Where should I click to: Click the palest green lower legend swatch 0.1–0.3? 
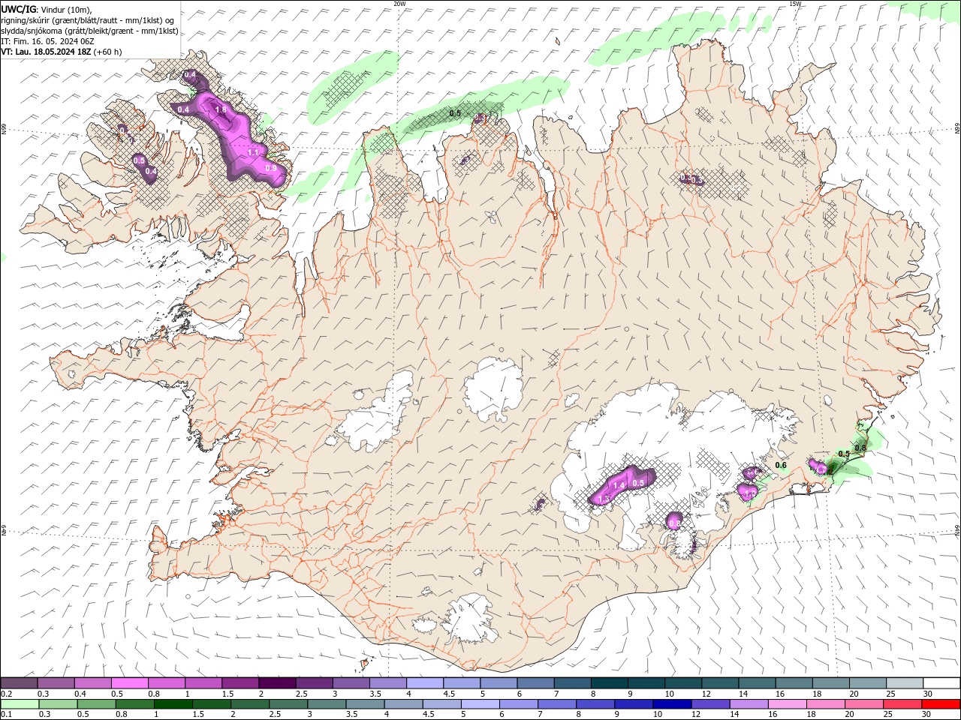[20, 704]
